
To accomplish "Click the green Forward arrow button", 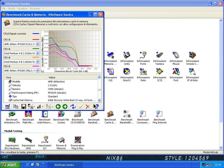I will [65, 107].
